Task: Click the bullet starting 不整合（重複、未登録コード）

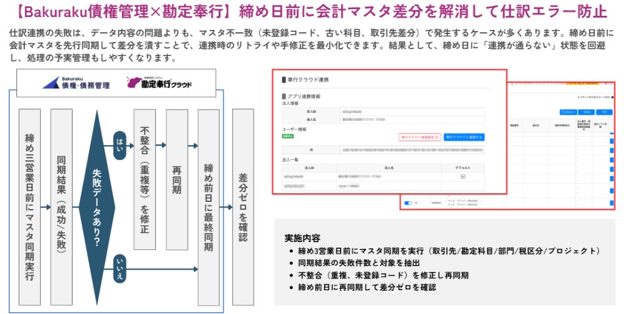Action: [383, 275]
